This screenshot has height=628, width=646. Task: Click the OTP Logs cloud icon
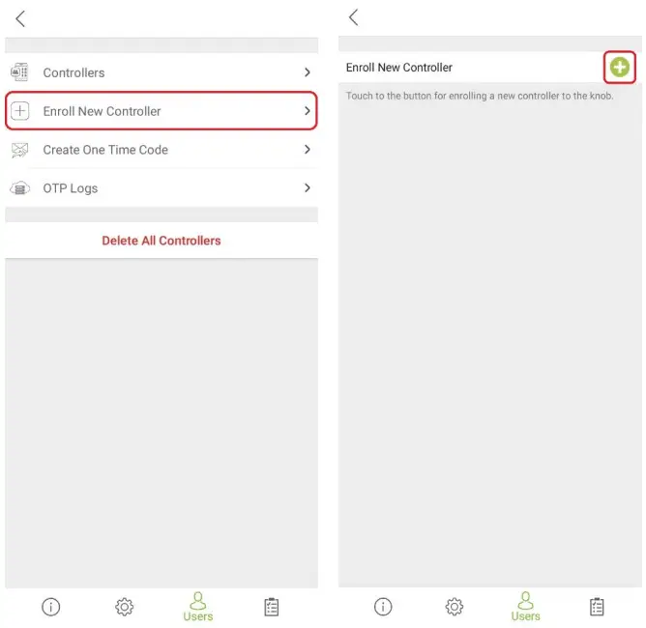[19, 188]
